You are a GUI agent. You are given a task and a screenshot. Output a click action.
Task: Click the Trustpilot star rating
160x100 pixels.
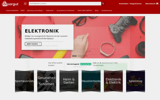86,64
